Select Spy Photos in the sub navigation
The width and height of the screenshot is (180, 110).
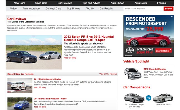[74, 9]
